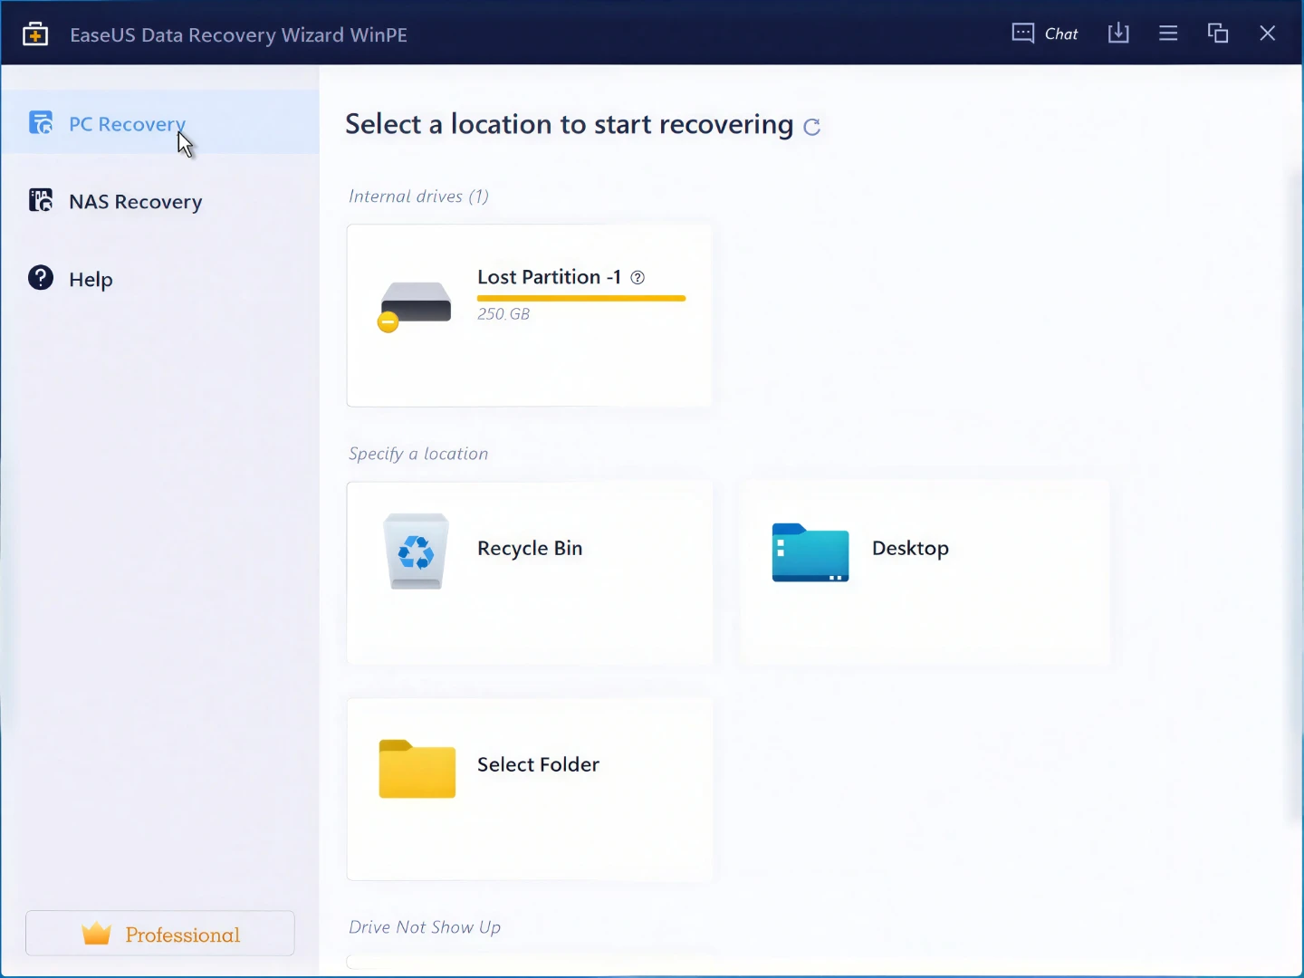Click the Lost Partition drive icon
The width and height of the screenshot is (1304, 978).
click(x=415, y=305)
